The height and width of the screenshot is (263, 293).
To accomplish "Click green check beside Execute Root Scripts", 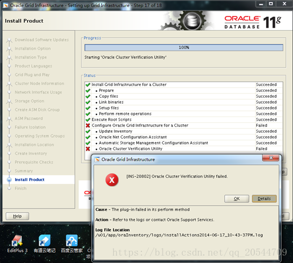I will [88, 120].
